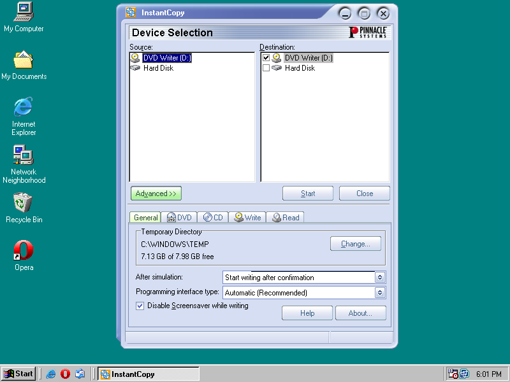Viewport: 510px width, 382px height.
Task: Select DVD Writer (D:) in Source list
Action: [x=166, y=58]
